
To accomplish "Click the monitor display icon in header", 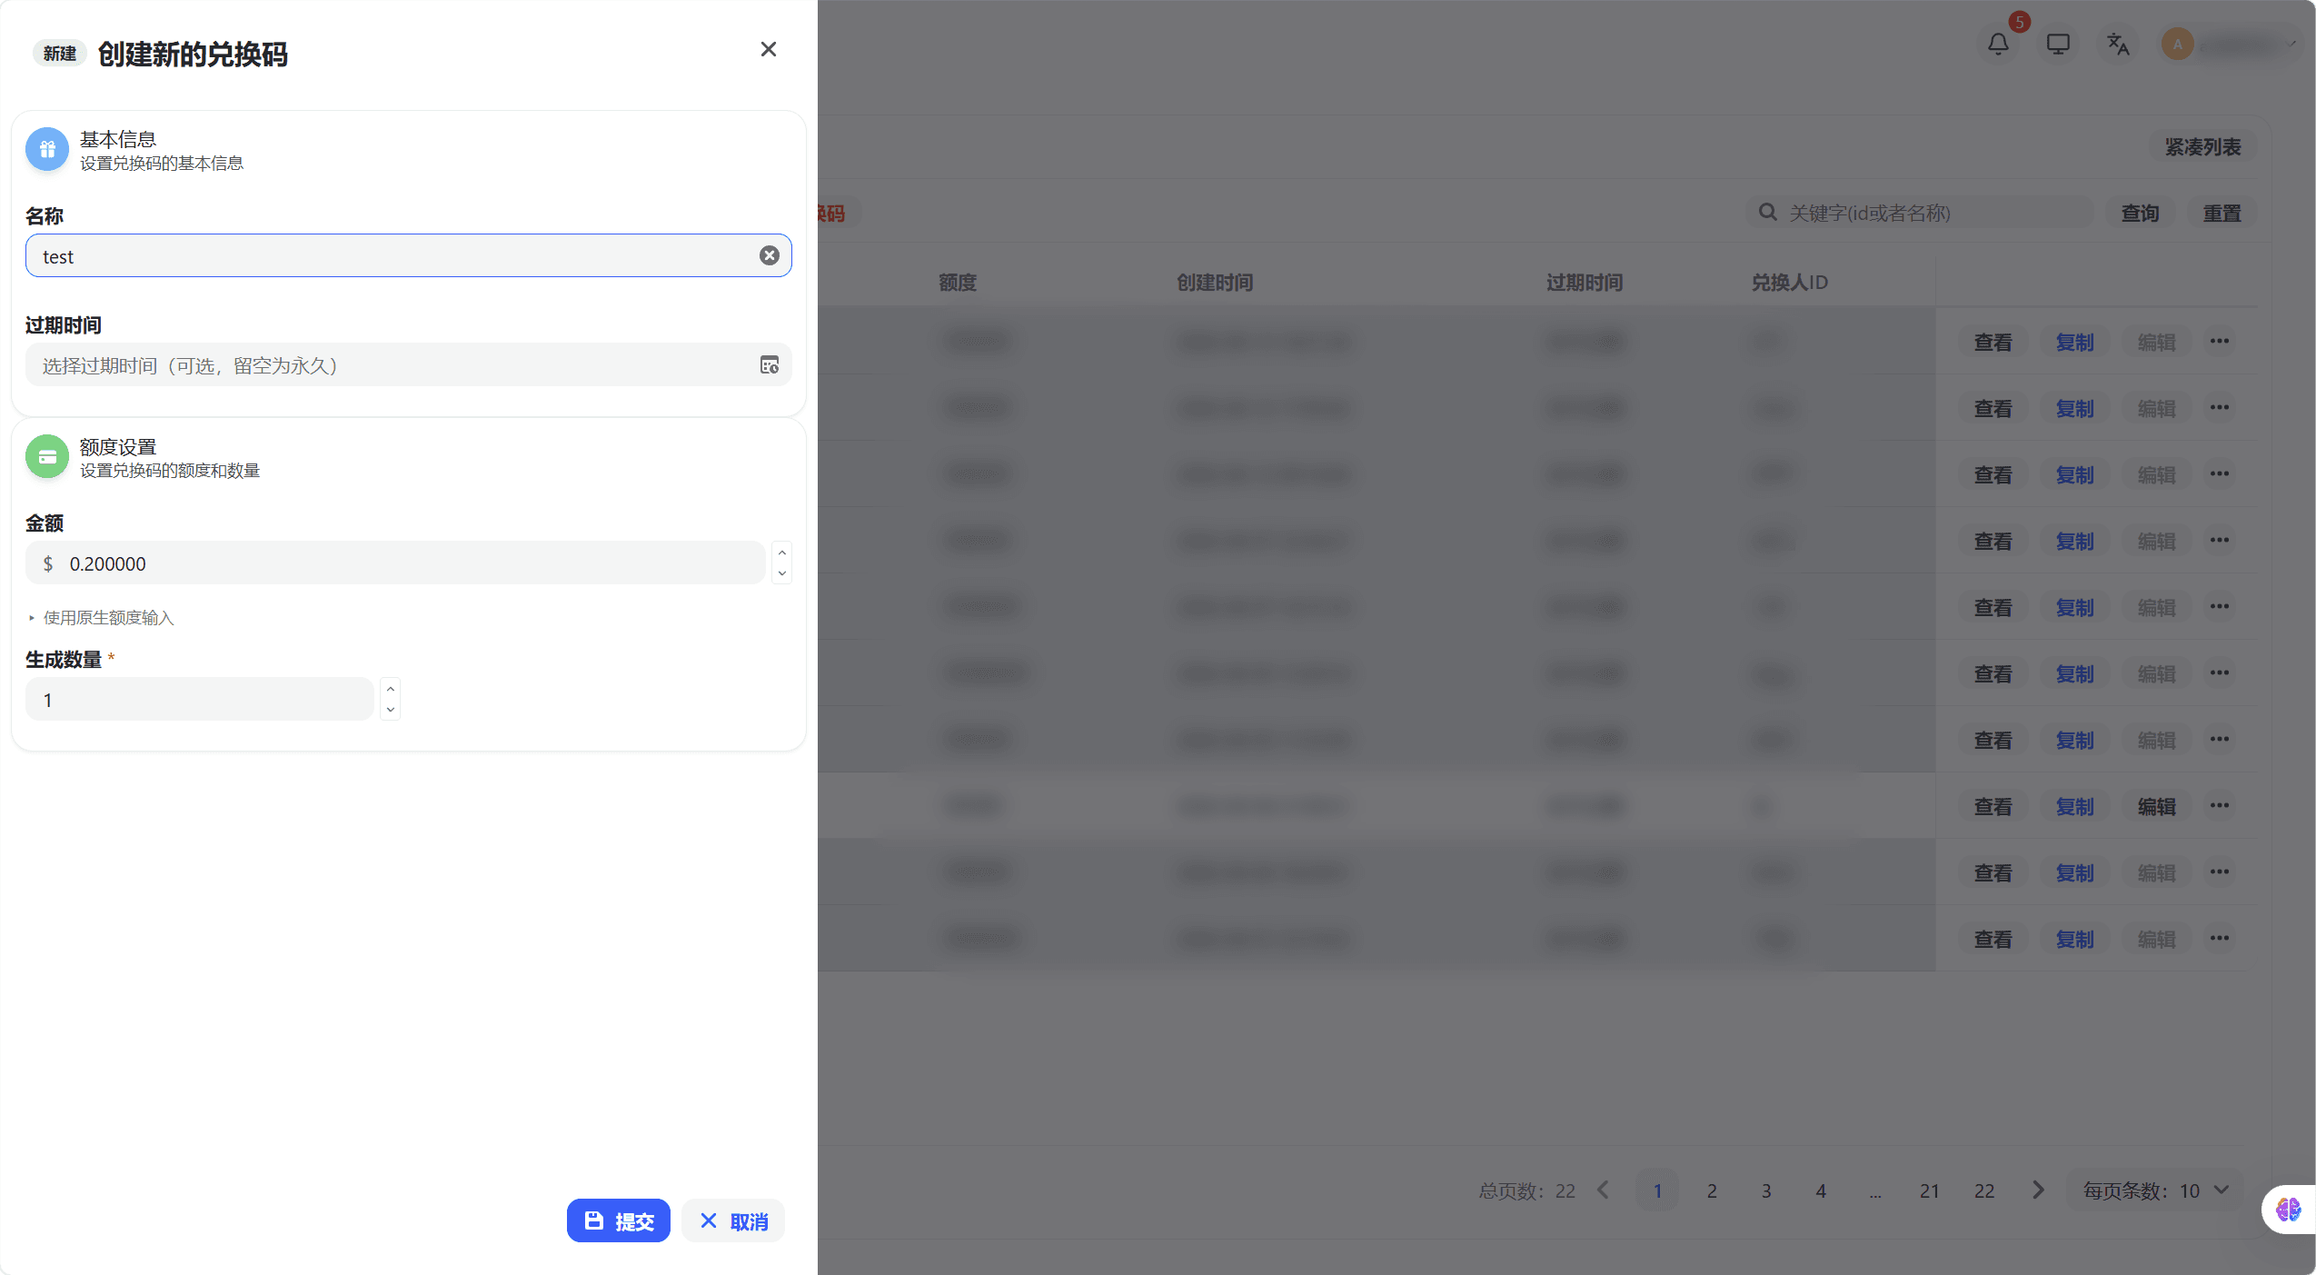I will tap(2057, 44).
